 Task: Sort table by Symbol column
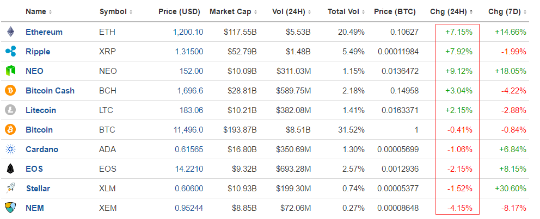(x=116, y=12)
